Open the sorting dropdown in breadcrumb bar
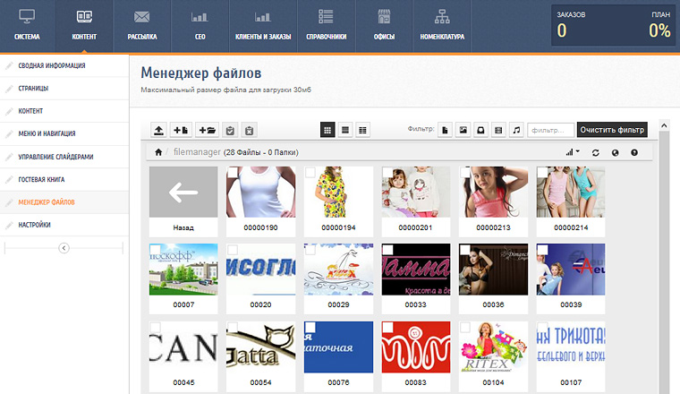 [x=573, y=152]
